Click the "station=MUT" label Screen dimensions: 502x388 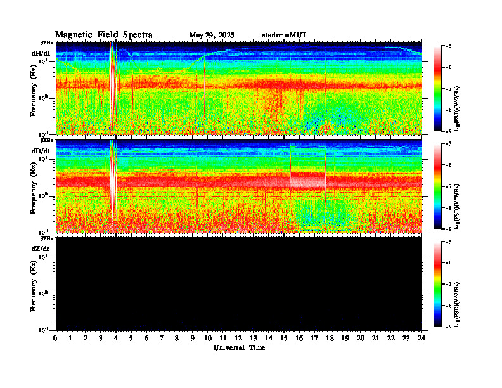[x=284, y=36]
